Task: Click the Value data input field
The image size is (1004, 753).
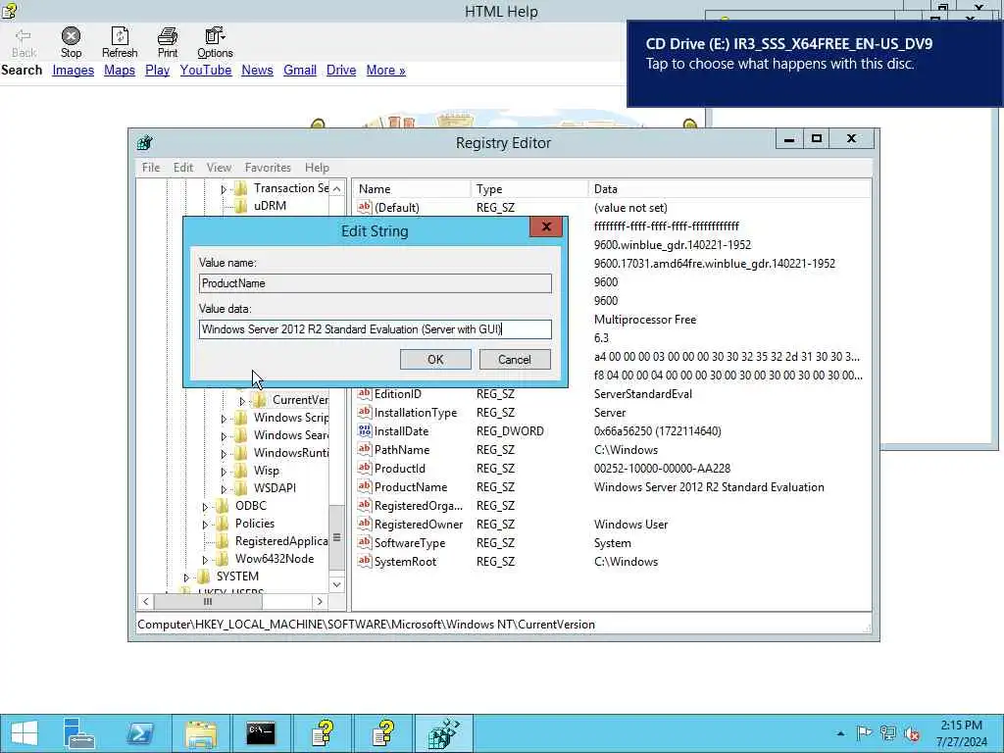Action: 376,329
